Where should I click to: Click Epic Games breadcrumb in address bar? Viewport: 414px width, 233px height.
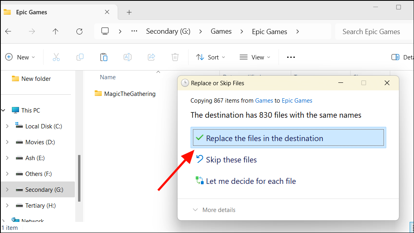[269, 31]
